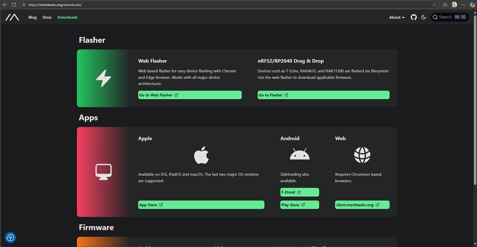This screenshot has height=247, width=477.
Task: Open the browser three-dots settings menu
Action: point(463,5)
